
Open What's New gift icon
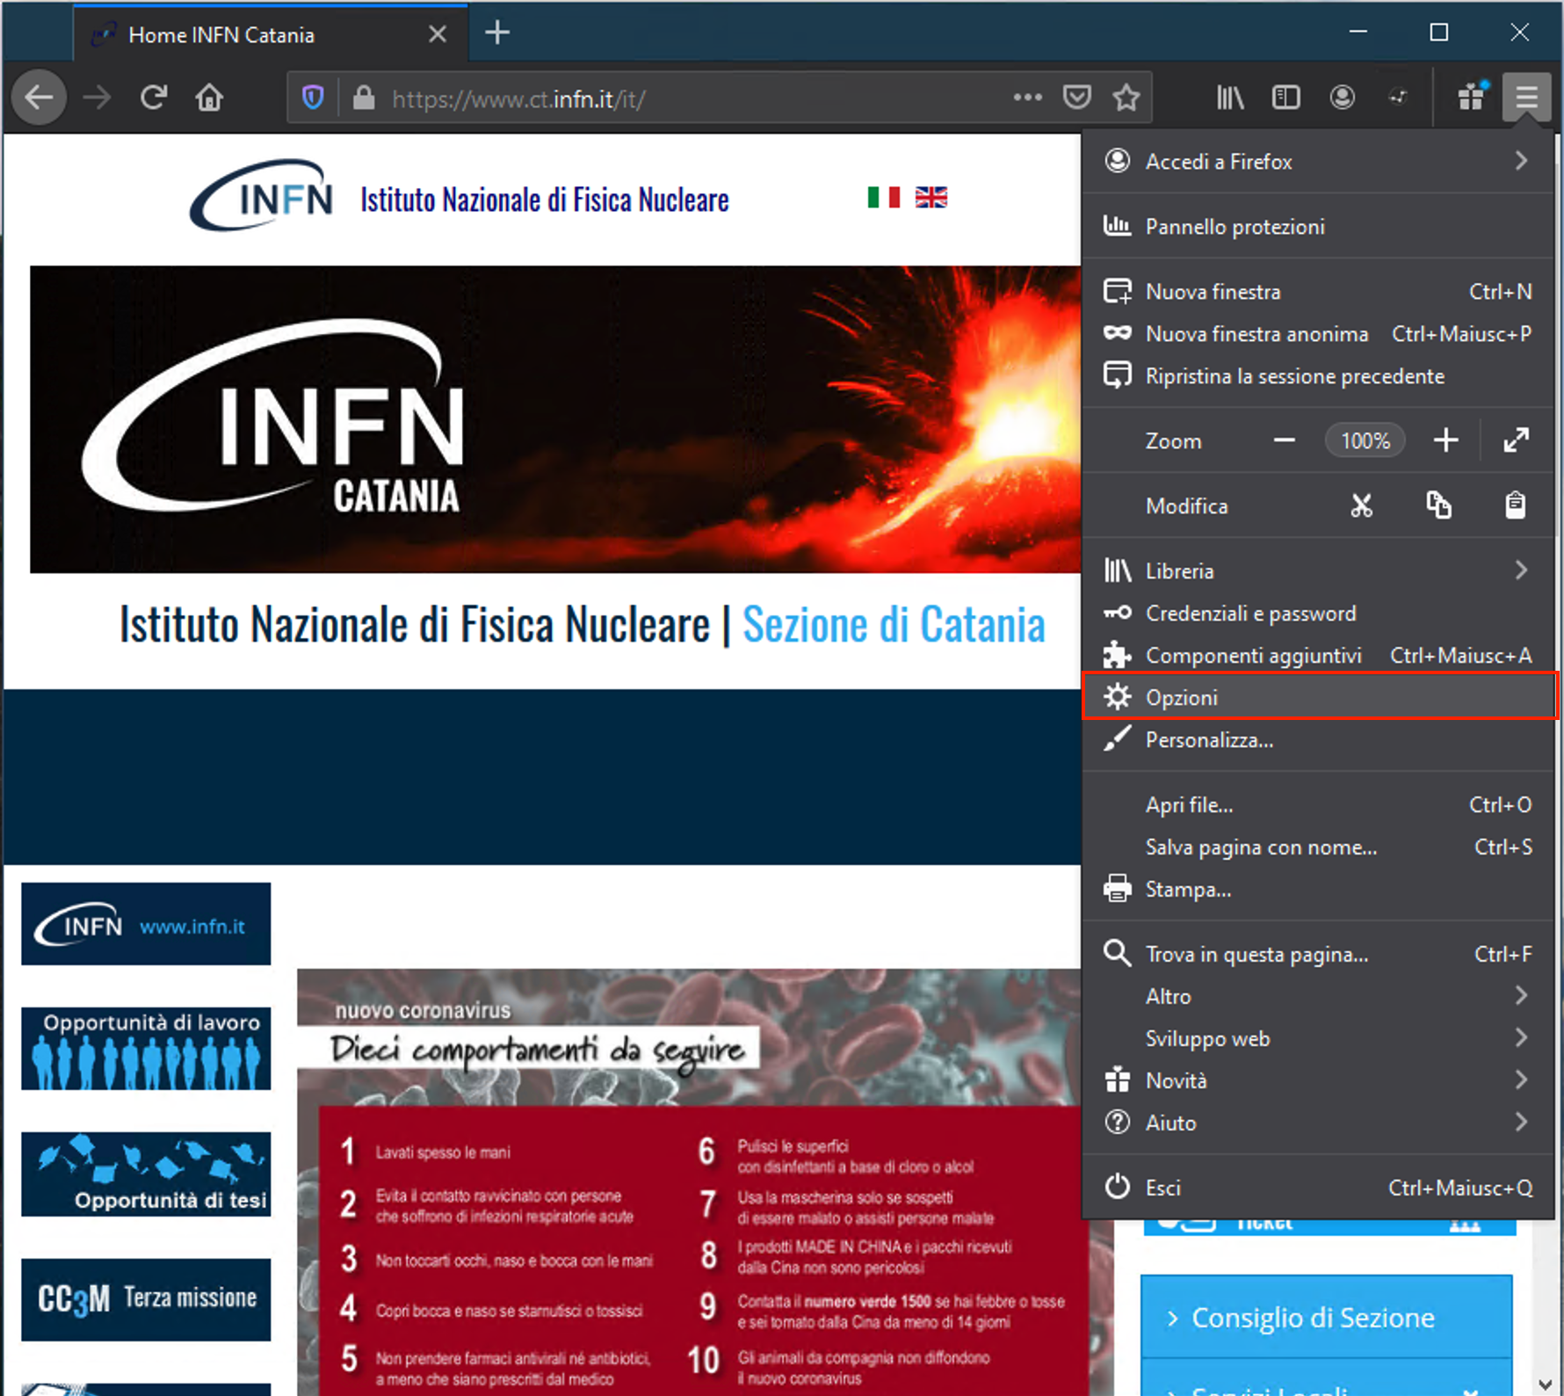[x=1472, y=96]
